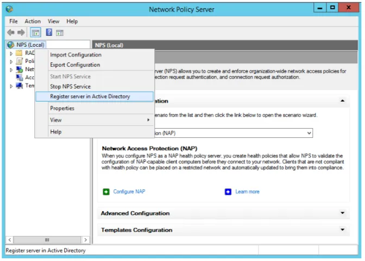The image size is (365, 261).
Task: Click the Back arrow toolbar icon
Action: click(x=11, y=33)
